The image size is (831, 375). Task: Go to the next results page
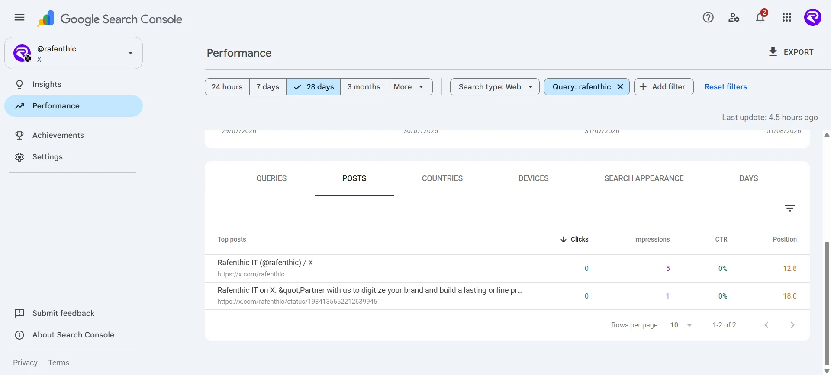point(792,325)
